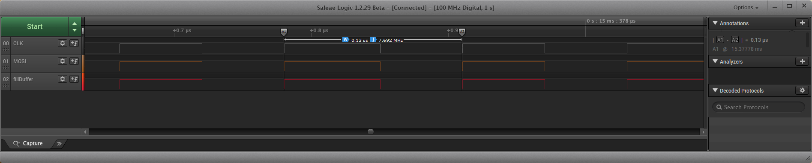This screenshot has width=812, height=163.
Task: Click the +0.8 µs timeline label
Action: [x=319, y=31]
